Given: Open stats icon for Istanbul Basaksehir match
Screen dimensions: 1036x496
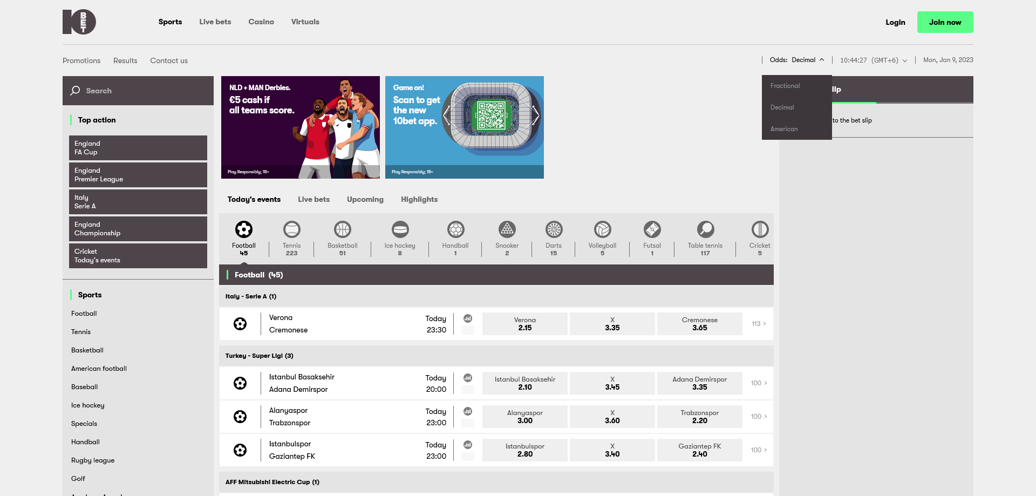Looking at the screenshot, I should tap(468, 378).
